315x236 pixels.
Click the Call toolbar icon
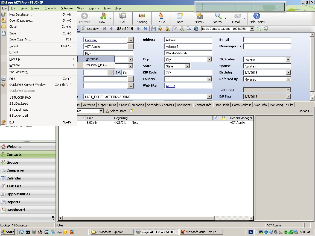pyautogui.click(x=122, y=16)
